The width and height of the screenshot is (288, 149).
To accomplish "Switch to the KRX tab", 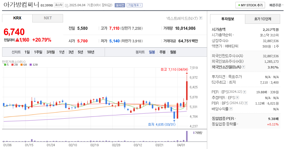I will [x=17, y=18].
